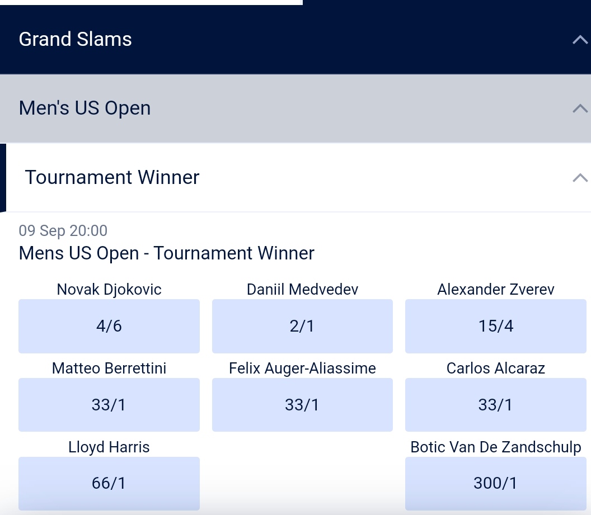Pick Alexander Zverev at 15/4
Image resolution: width=591 pixels, height=515 pixels.
click(496, 326)
